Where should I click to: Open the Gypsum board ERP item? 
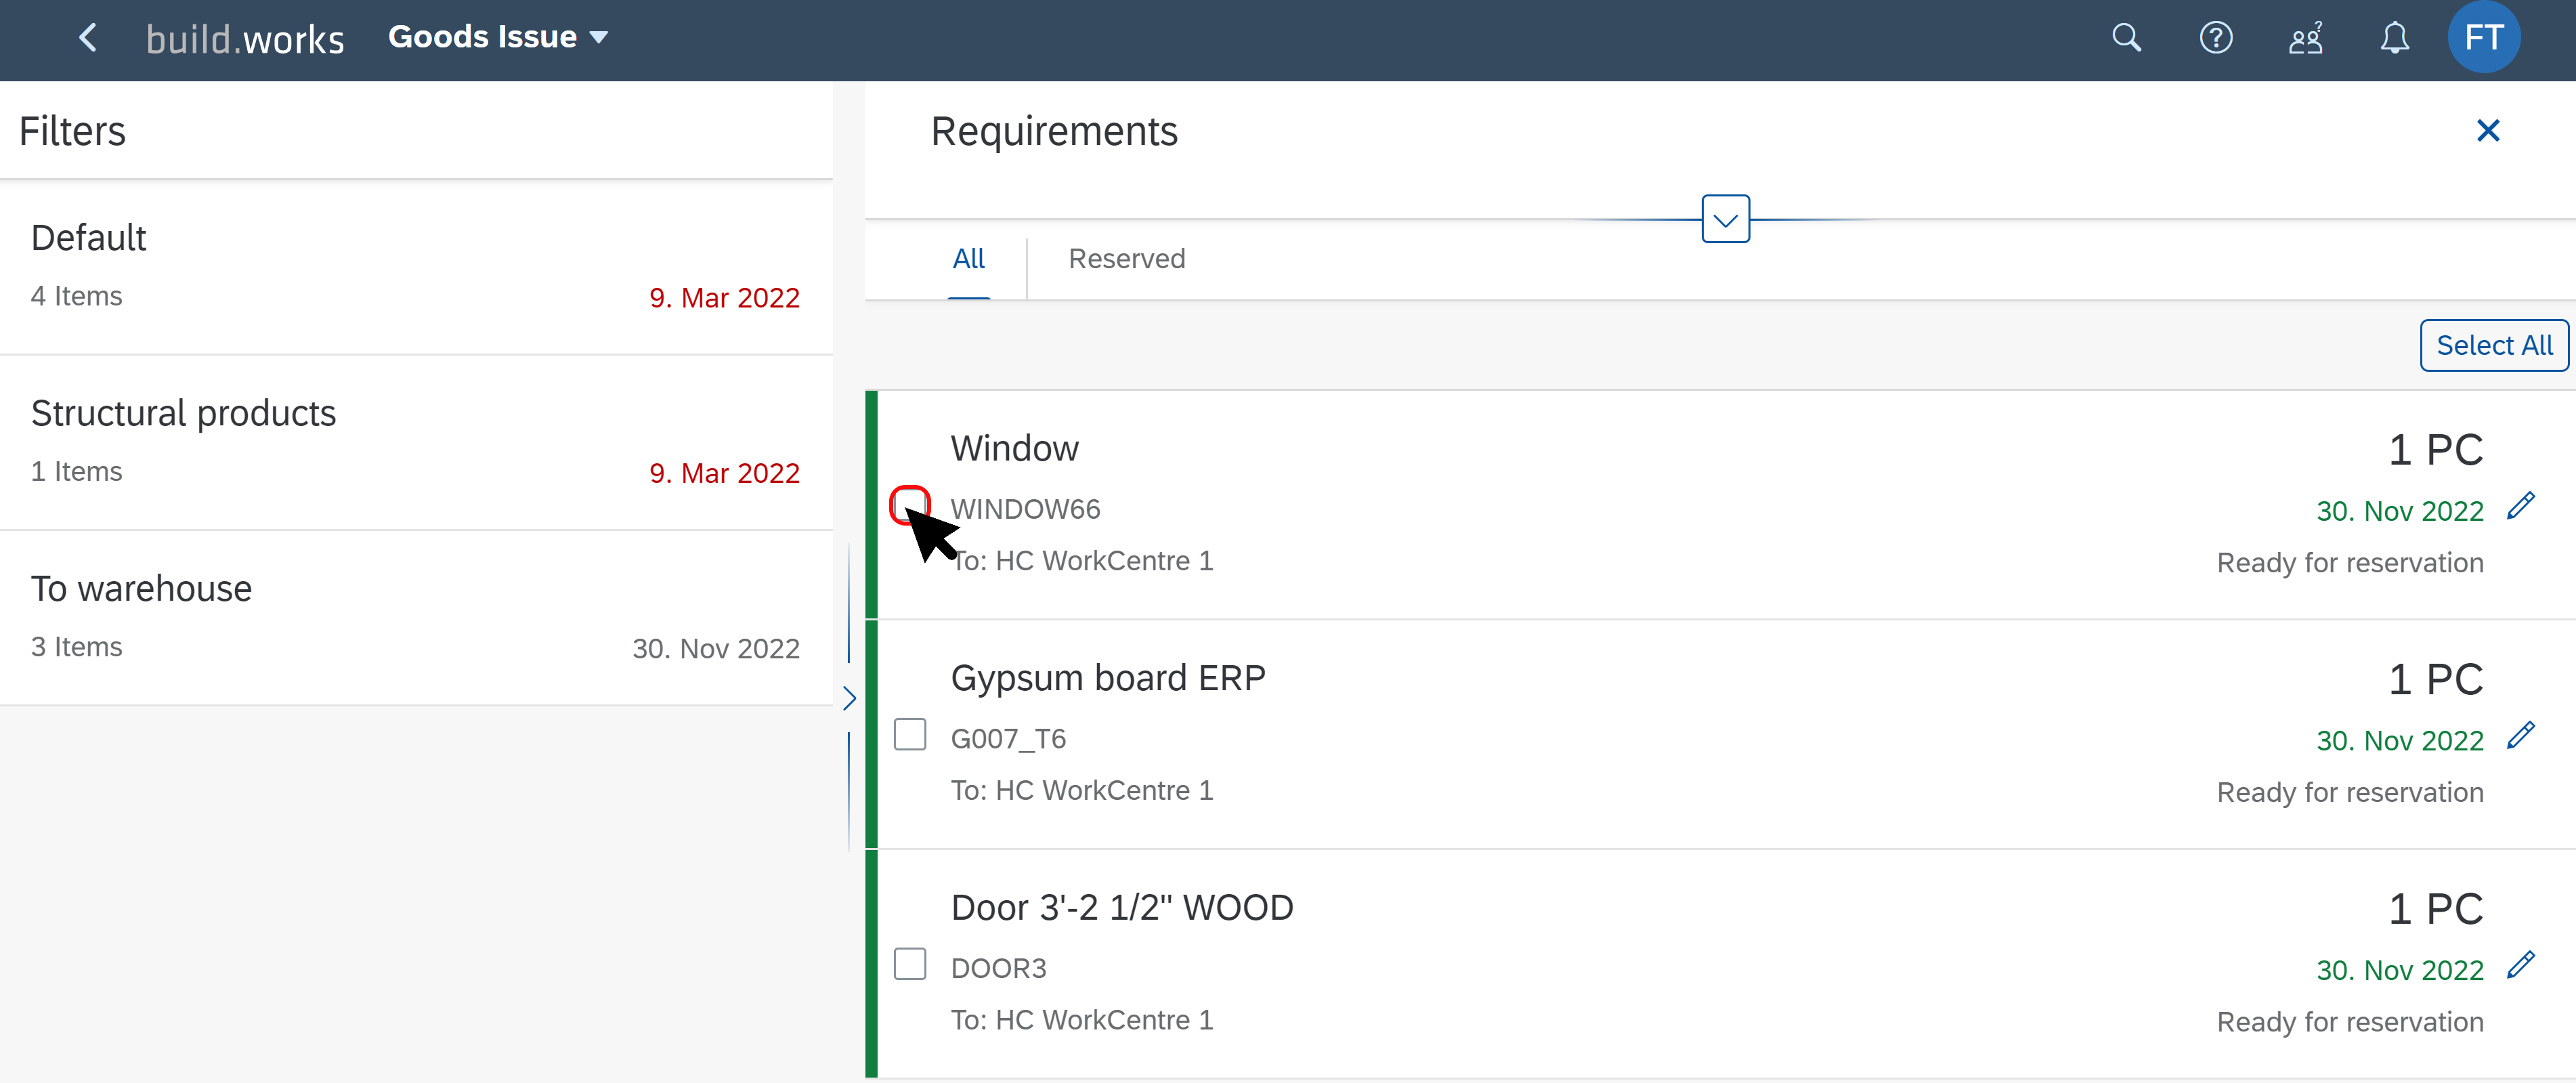1720,735
